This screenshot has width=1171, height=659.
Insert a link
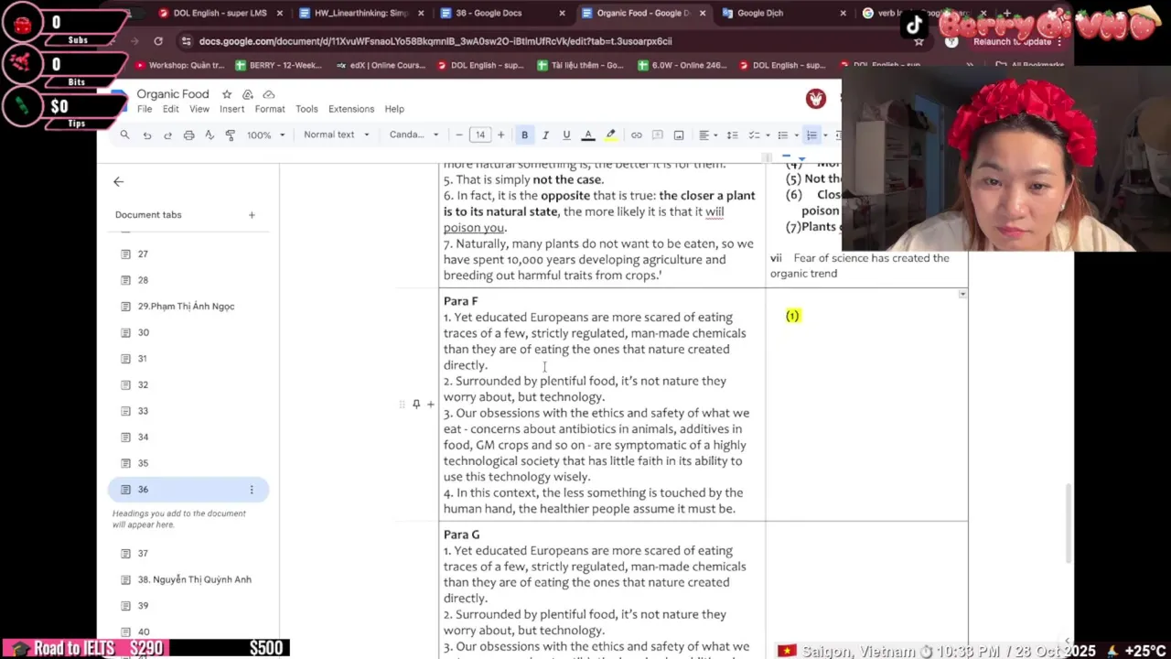tap(636, 135)
